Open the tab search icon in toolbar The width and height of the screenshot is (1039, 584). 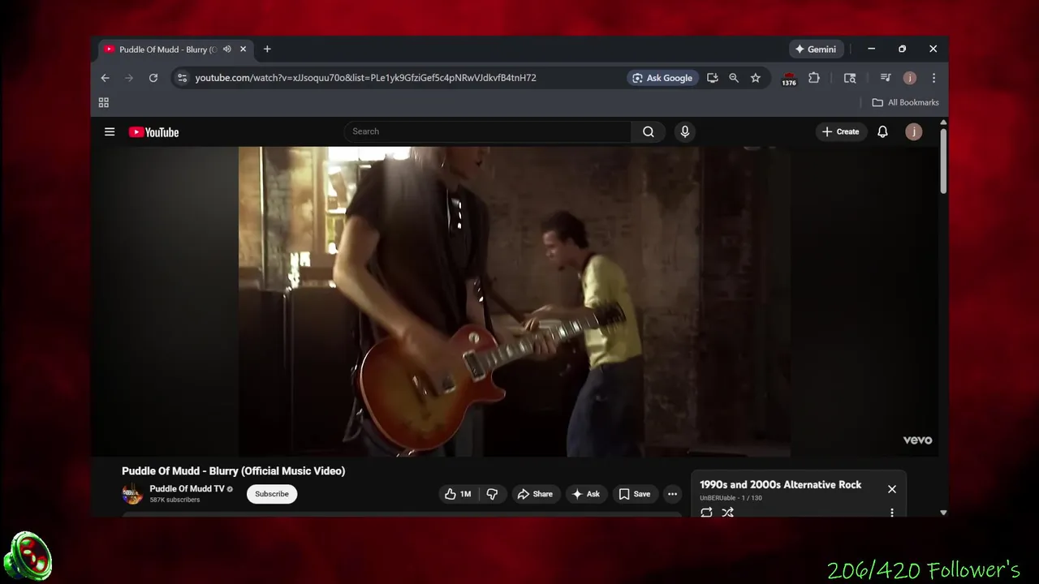tap(850, 78)
